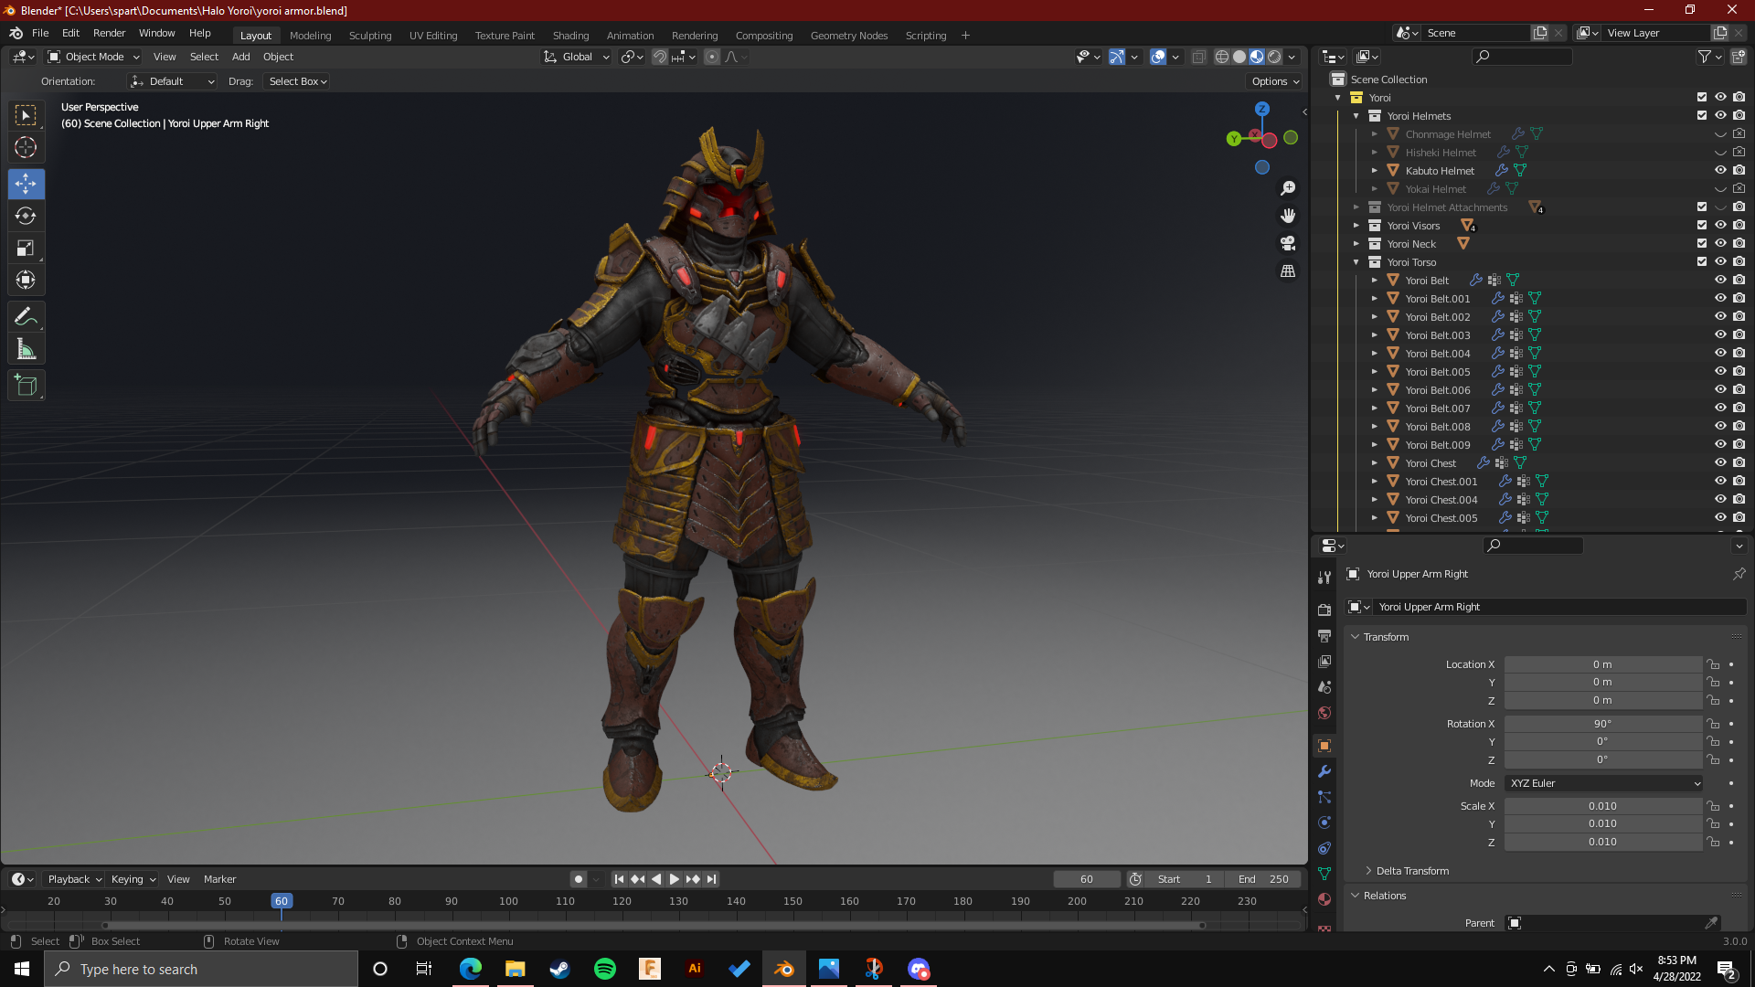Click the pan view hand icon
Viewport: 1755px width, 987px height.
click(1288, 216)
